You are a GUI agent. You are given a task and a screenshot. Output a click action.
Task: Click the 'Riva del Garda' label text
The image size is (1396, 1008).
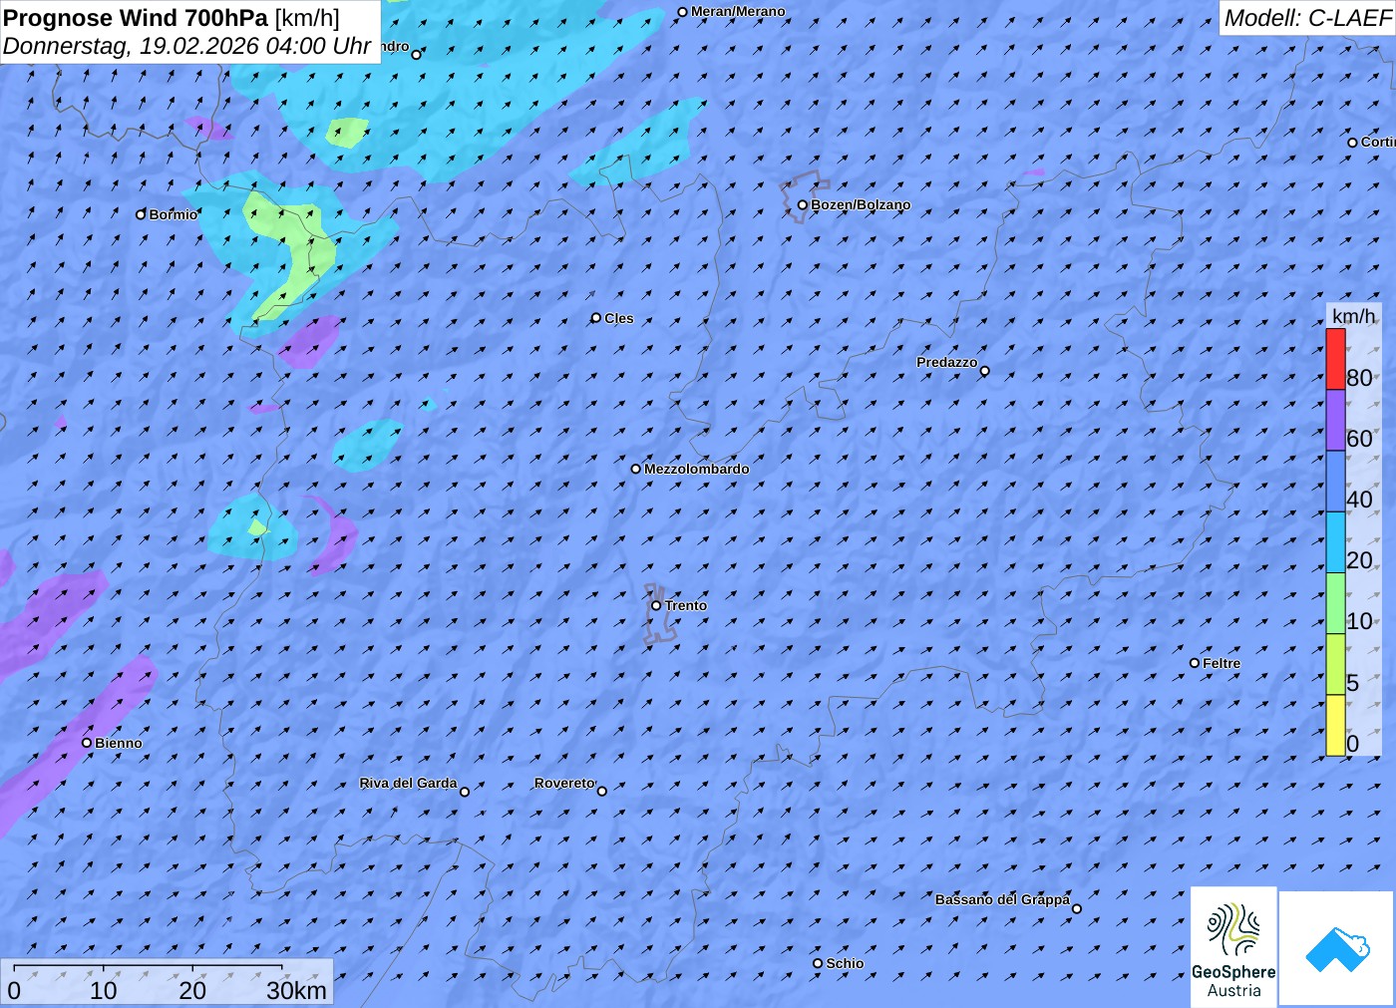click(408, 783)
